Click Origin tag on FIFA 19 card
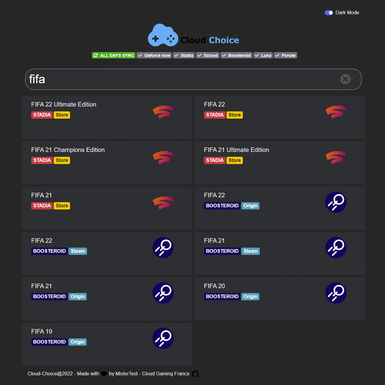The height and width of the screenshot is (385, 385). (78, 342)
